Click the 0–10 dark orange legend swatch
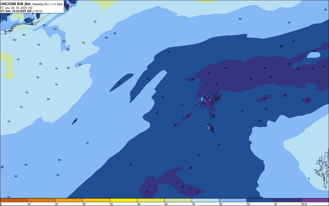329x206 pixels. pyautogui.click(x=14, y=200)
